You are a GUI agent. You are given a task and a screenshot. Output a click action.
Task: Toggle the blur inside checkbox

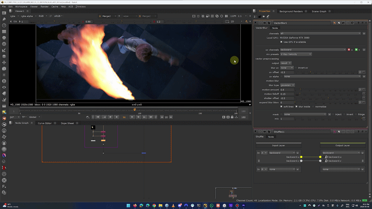297,107
